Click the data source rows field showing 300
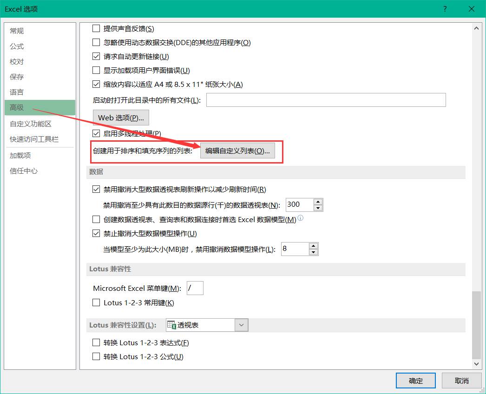Viewport: 486px width, 394px height. pos(299,204)
